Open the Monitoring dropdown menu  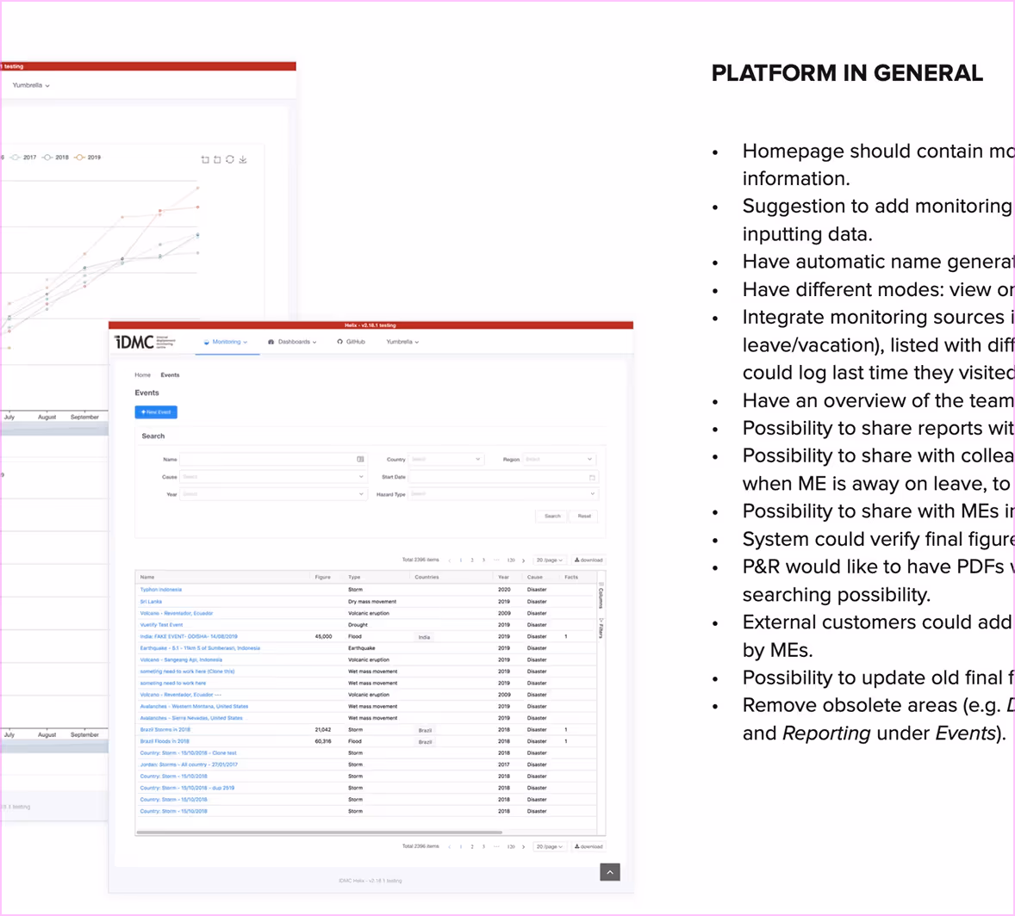point(227,342)
